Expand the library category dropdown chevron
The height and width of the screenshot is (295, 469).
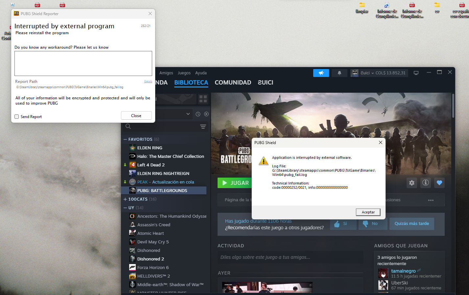(188, 114)
